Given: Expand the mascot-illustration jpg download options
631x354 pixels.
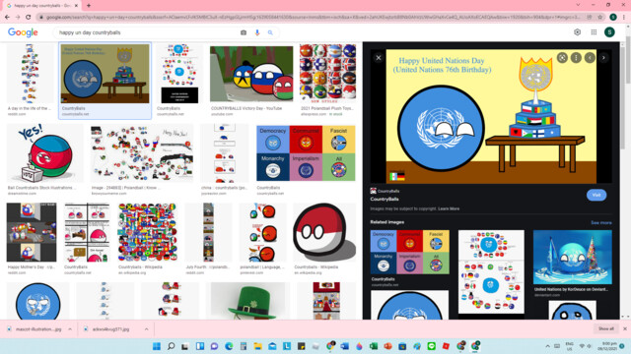Looking at the screenshot, I should (x=70, y=329).
